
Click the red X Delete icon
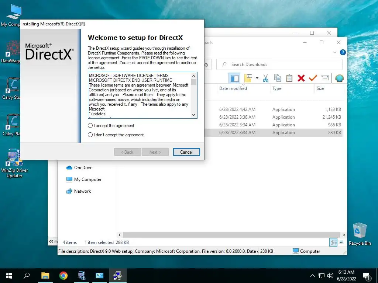click(301, 78)
